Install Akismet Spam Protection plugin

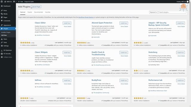tap(124, 23)
